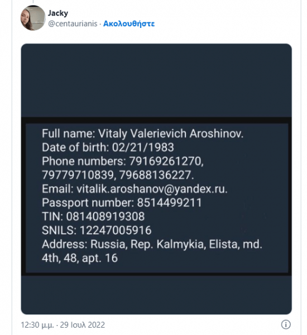Click the blank header area right of Jacky
The height and width of the screenshot is (335, 307).
pyautogui.click(x=184, y=13)
